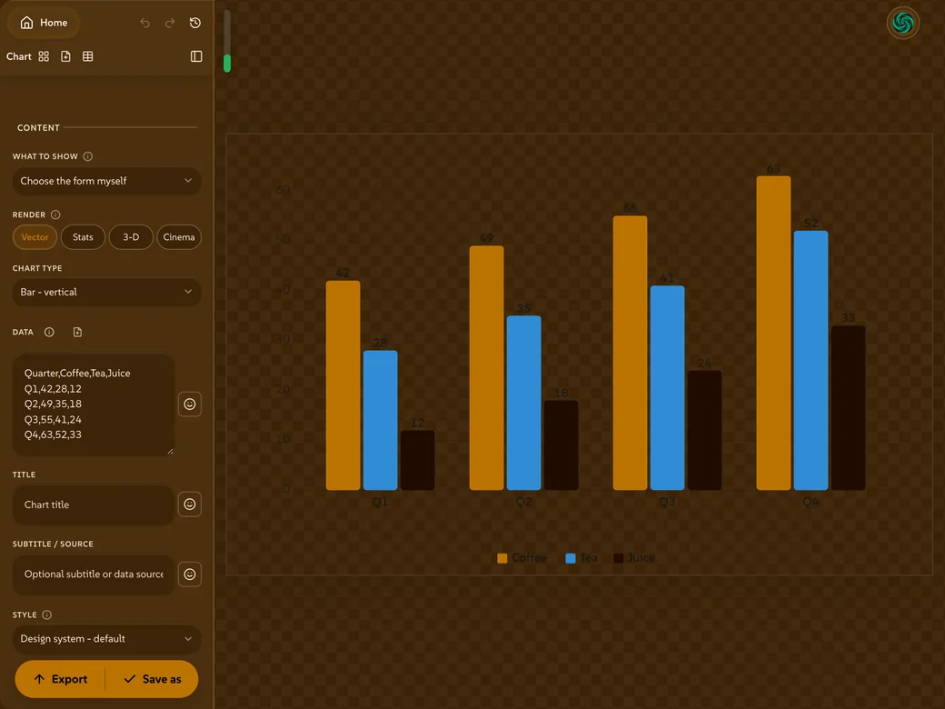Click the blue Tea bar for Q2
Viewport: 945px width, 709px height.
point(523,403)
